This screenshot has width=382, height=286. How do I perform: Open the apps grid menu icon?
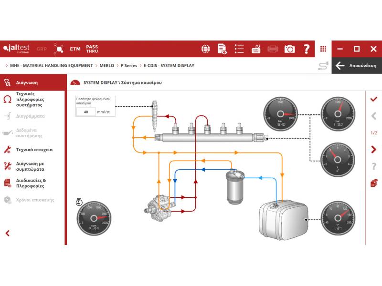(323, 49)
